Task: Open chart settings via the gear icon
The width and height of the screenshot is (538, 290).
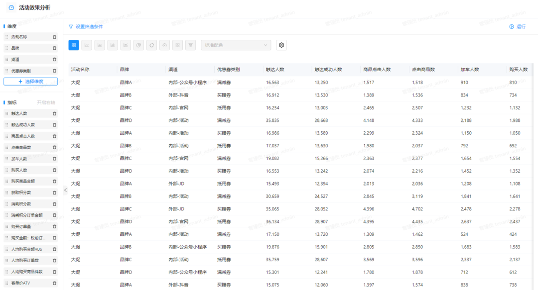Action: coord(281,45)
